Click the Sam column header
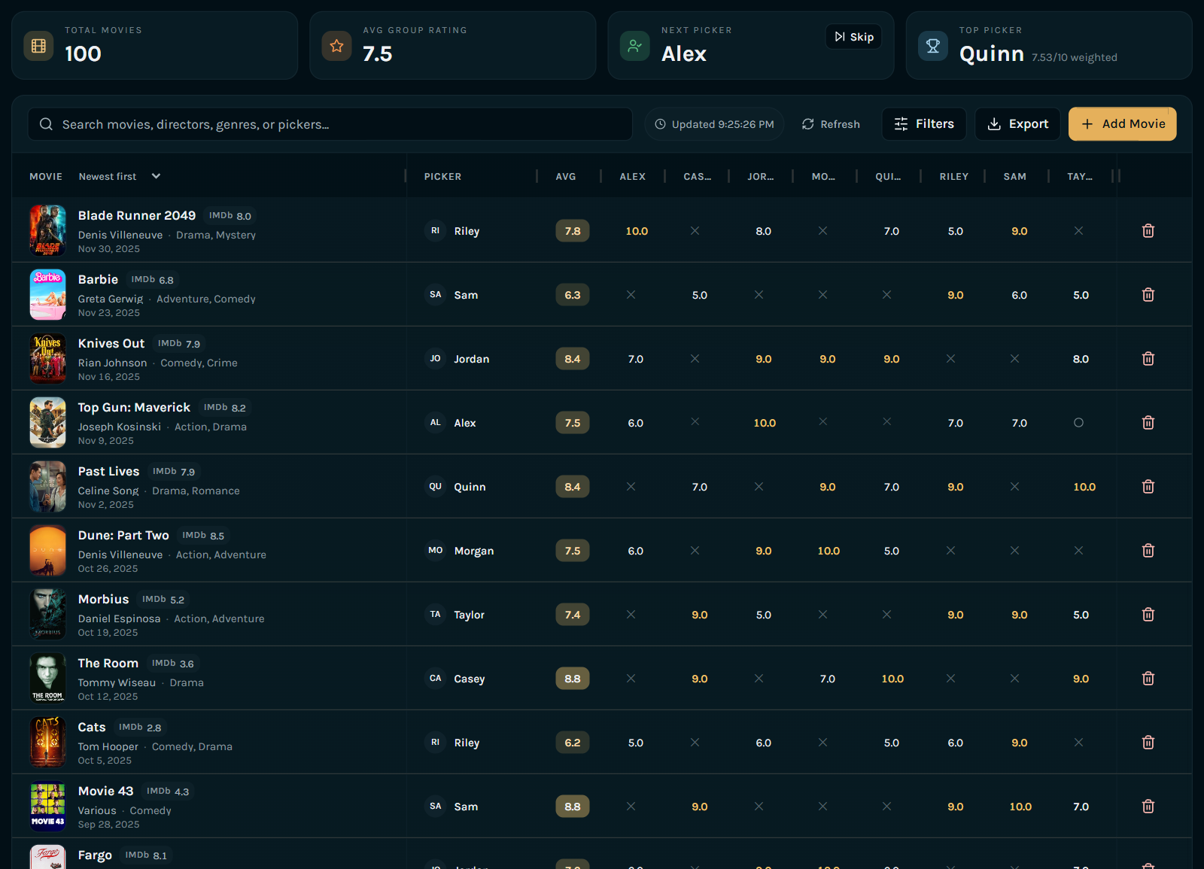 pyautogui.click(x=1014, y=177)
